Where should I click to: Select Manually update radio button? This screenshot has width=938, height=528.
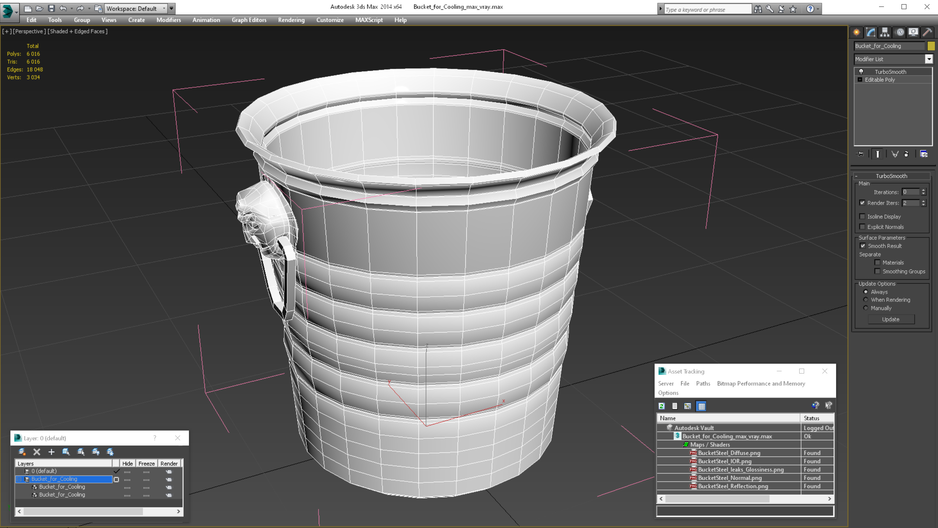point(866,308)
